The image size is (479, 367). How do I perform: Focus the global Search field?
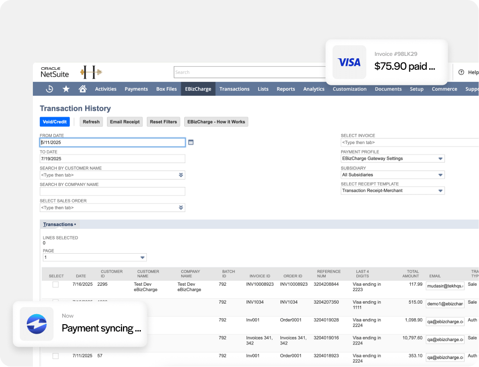(x=250, y=72)
